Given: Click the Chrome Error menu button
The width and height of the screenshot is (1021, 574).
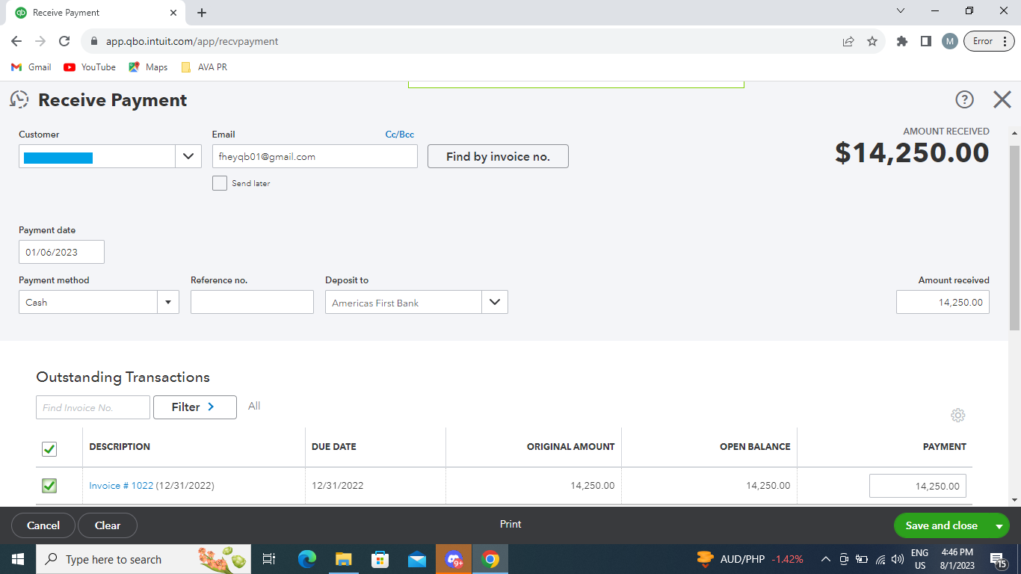Looking at the screenshot, I should click(x=990, y=41).
